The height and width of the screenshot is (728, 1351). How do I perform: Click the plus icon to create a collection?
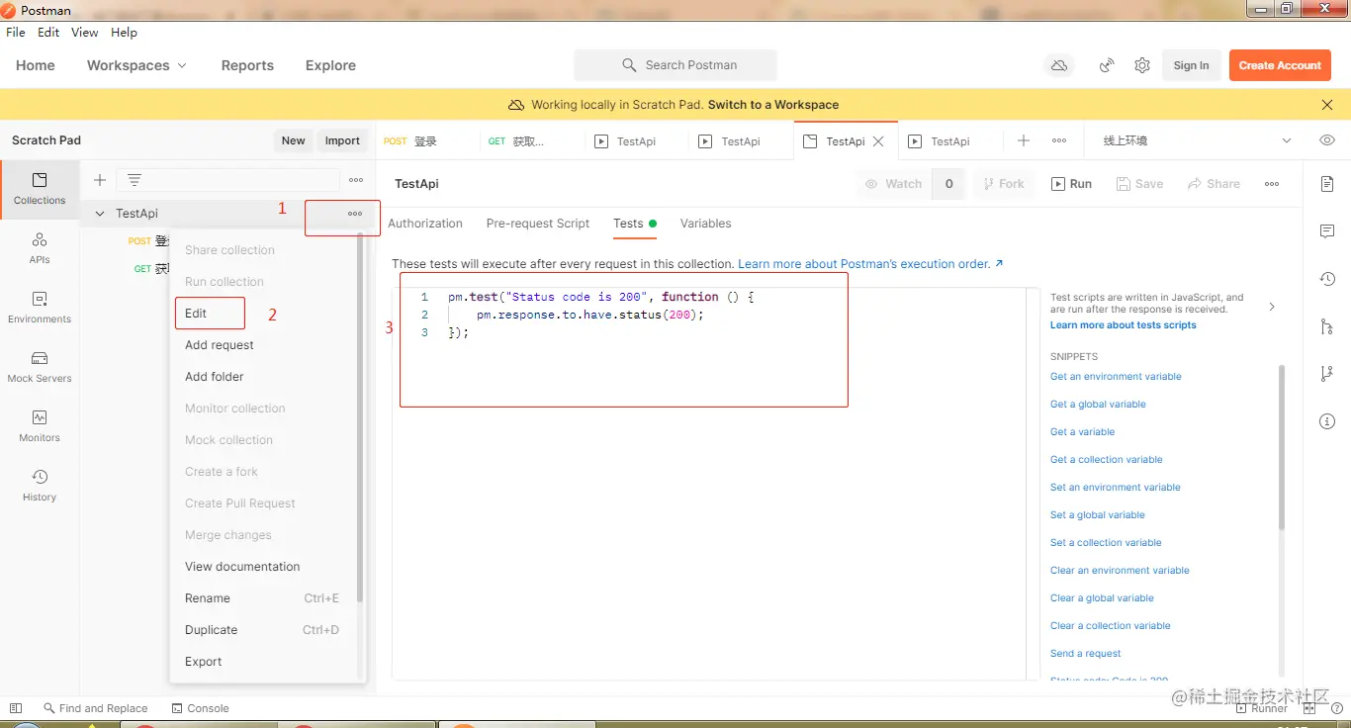(99, 180)
